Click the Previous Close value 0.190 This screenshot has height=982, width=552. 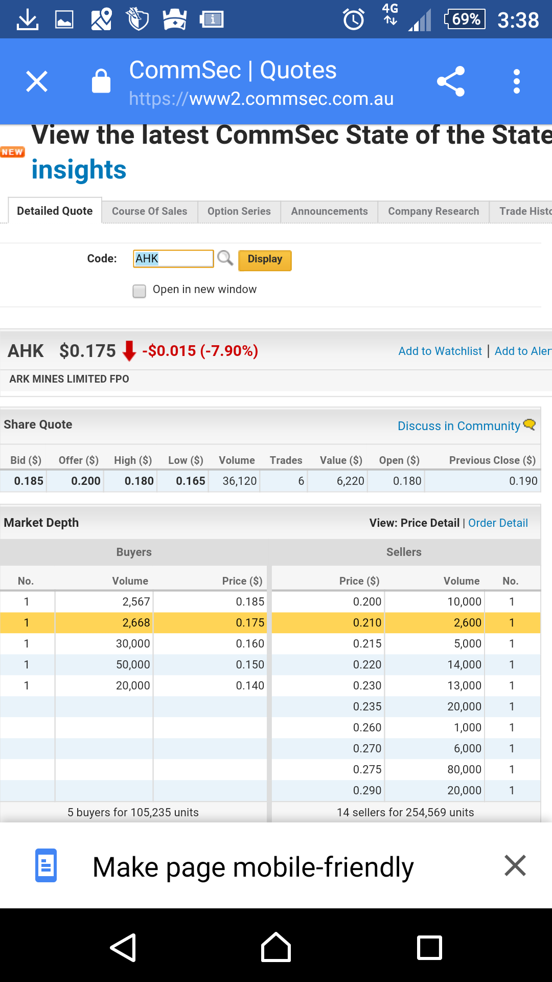(x=523, y=481)
